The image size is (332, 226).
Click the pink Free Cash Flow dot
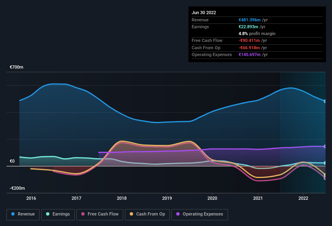(82, 214)
